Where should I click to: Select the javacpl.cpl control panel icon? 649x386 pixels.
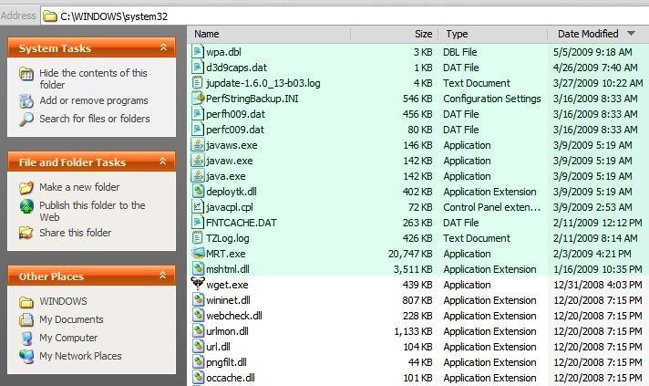pos(199,207)
